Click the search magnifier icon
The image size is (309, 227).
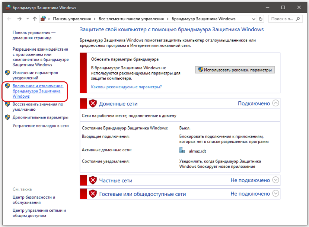coord(298,19)
